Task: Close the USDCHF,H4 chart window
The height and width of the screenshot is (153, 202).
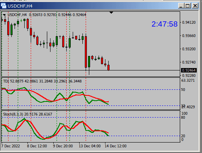Action: (195, 6)
